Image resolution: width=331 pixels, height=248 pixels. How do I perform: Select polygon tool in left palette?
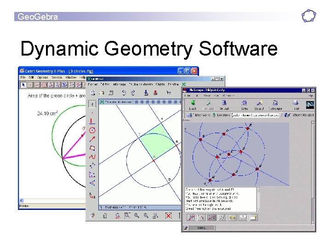[92, 148]
